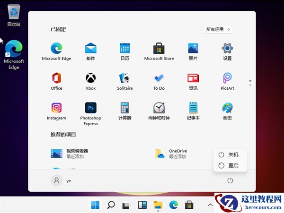The height and width of the screenshot is (213, 284).
Task: Open the taskbar Search magnifier
Action: pos(111,205)
